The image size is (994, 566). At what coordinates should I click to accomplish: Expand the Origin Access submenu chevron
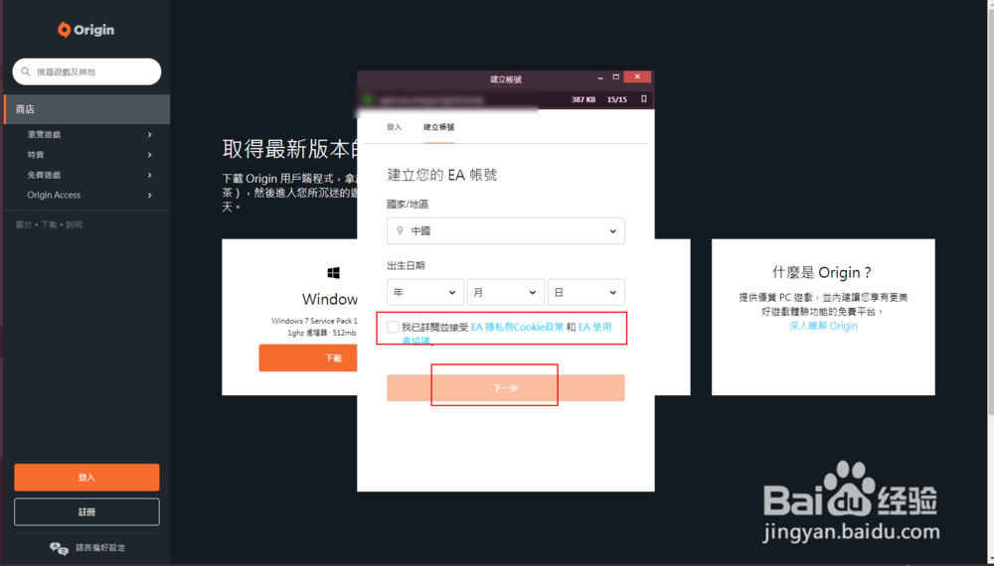150,195
